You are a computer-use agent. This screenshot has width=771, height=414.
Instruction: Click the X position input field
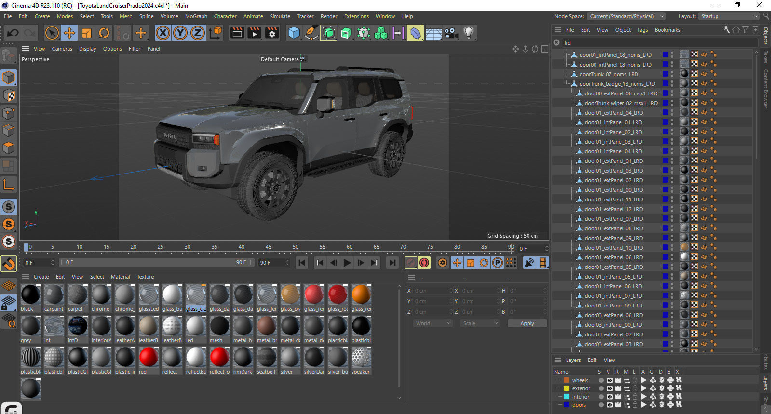click(x=433, y=291)
